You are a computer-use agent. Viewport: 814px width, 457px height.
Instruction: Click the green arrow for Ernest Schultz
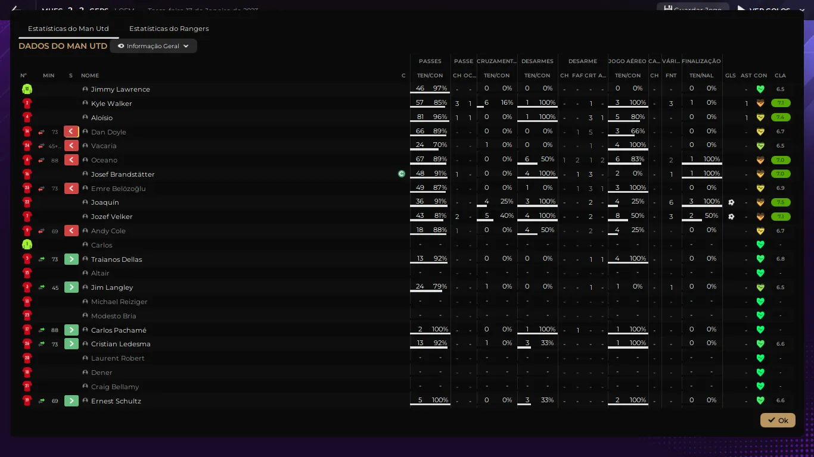(x=72, y=401)
